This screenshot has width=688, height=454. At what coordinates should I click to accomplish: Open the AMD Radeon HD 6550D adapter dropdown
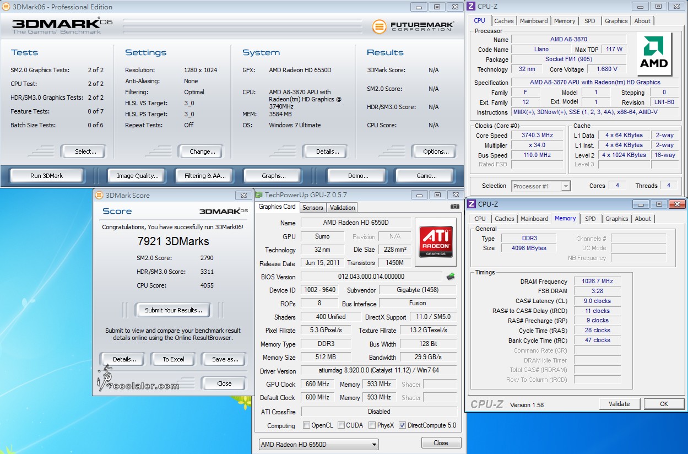click(319, 444)
